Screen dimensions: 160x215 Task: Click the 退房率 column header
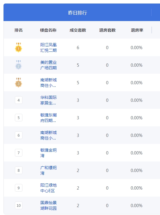coord(137,30)
